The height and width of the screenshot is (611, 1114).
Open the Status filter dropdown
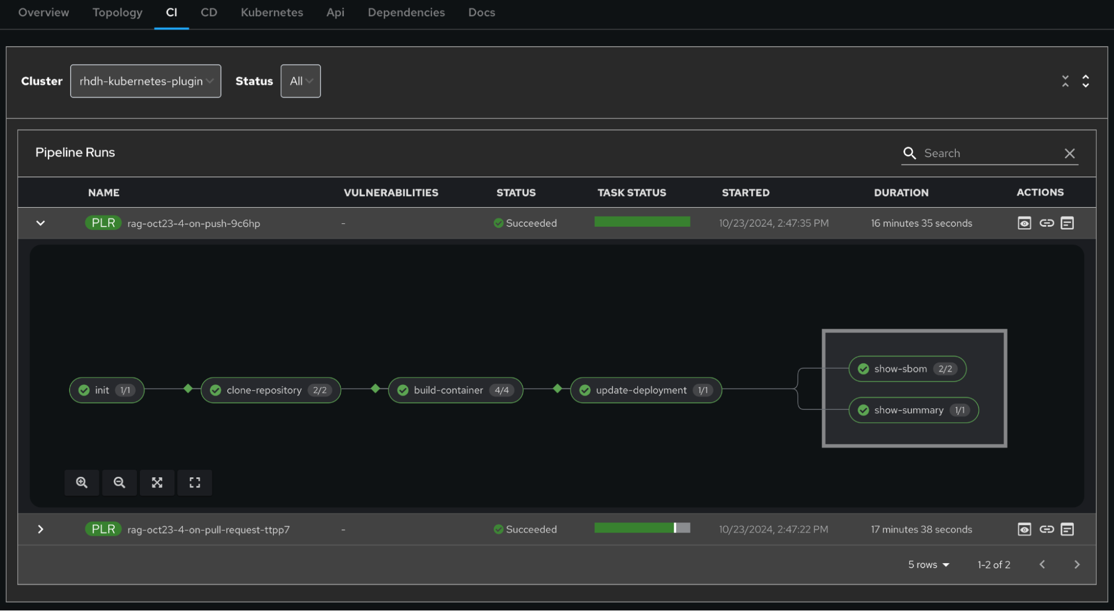[x=300, y=81]
